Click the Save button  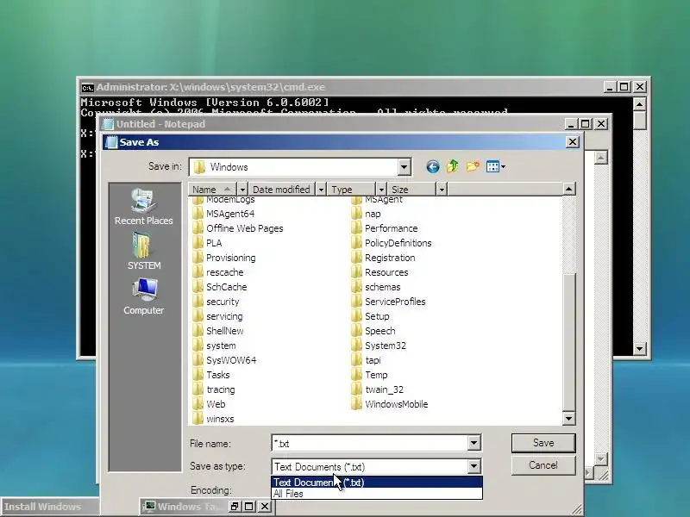[x=543, y=443]
